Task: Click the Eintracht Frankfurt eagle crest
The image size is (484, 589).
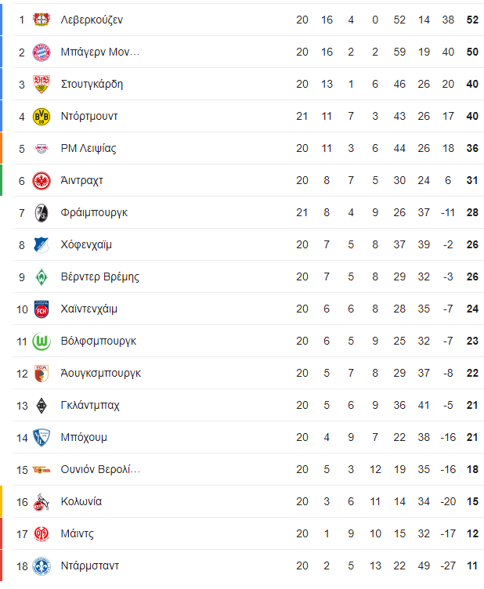Action: pos(42,181)
